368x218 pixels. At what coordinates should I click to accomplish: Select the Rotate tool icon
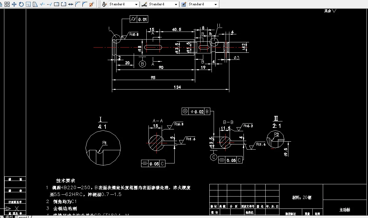tap(21, 4)
